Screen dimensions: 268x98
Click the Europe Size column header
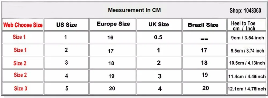click(x=113, y=24)
